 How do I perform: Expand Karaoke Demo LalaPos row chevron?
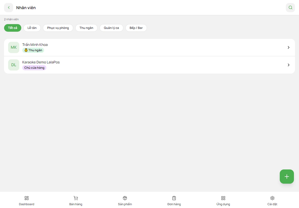289,65
